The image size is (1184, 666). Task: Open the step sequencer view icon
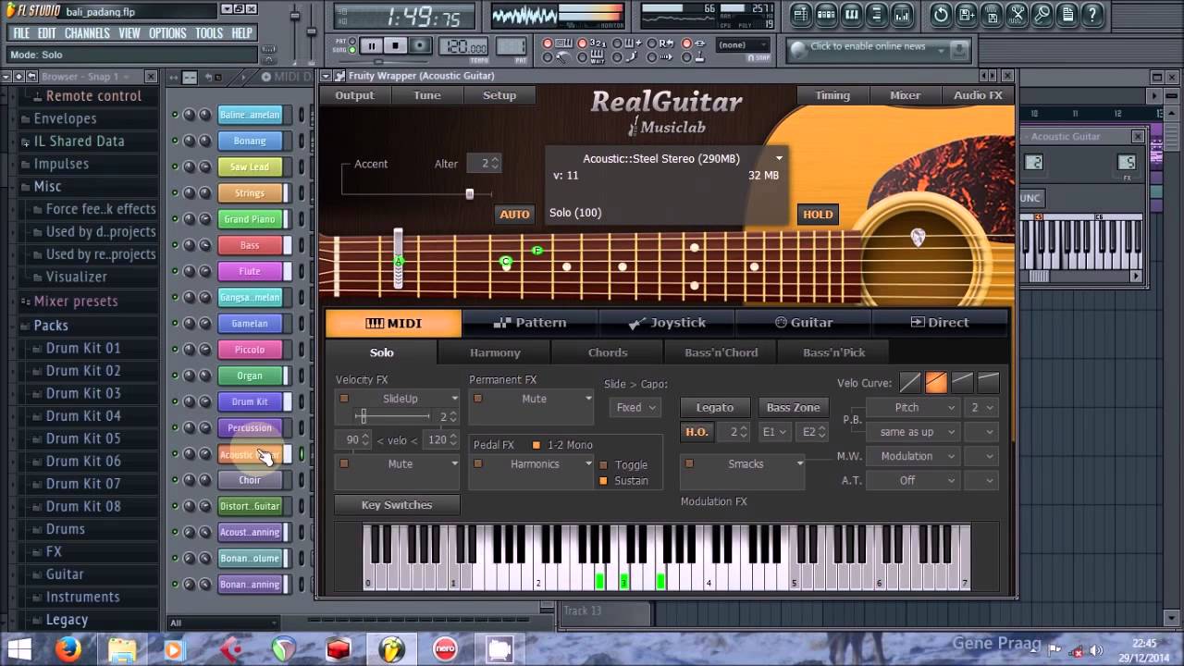(826, 14)
